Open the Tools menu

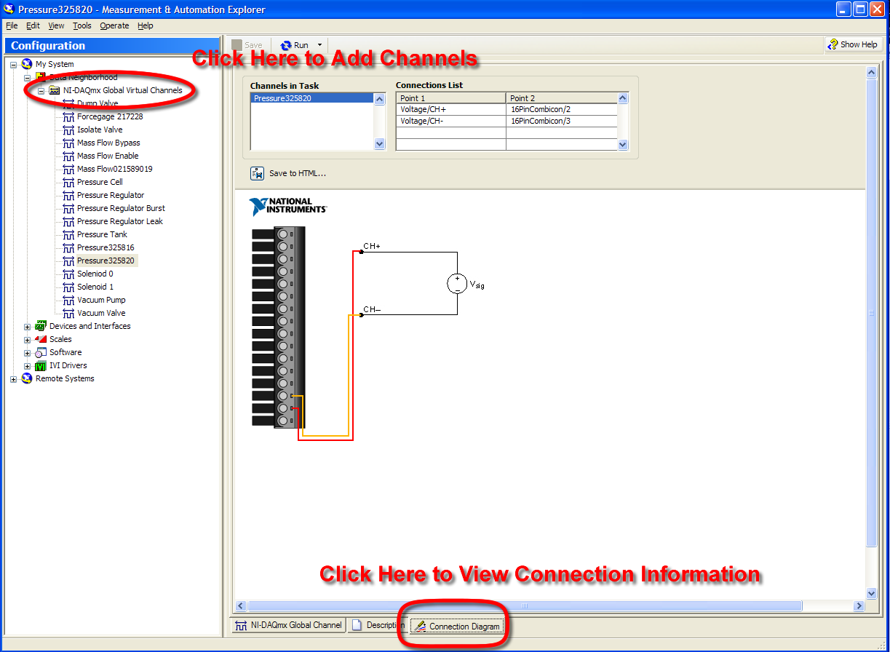82,25
